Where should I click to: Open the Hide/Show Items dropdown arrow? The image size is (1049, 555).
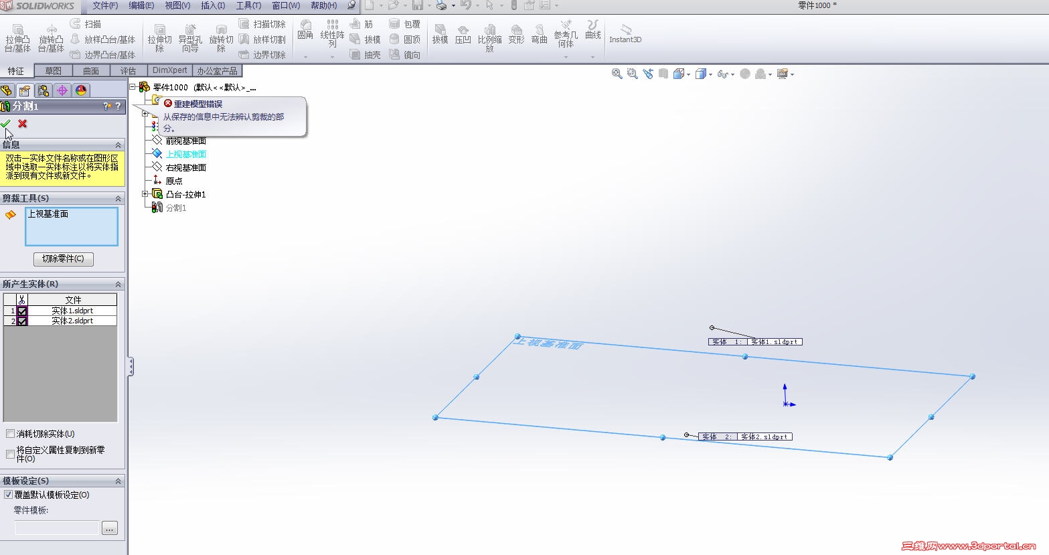(x=733, y=74)
